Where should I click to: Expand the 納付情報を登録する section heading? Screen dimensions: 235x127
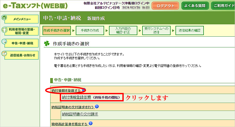coord(66,90)
